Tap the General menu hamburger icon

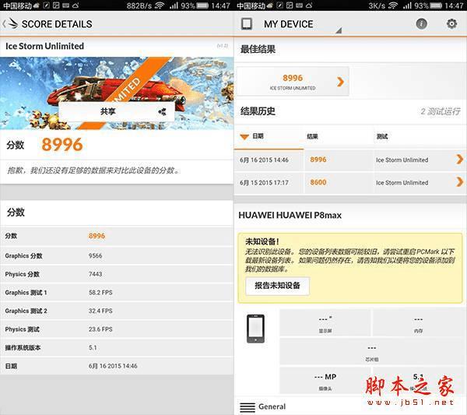pos(248,407)
